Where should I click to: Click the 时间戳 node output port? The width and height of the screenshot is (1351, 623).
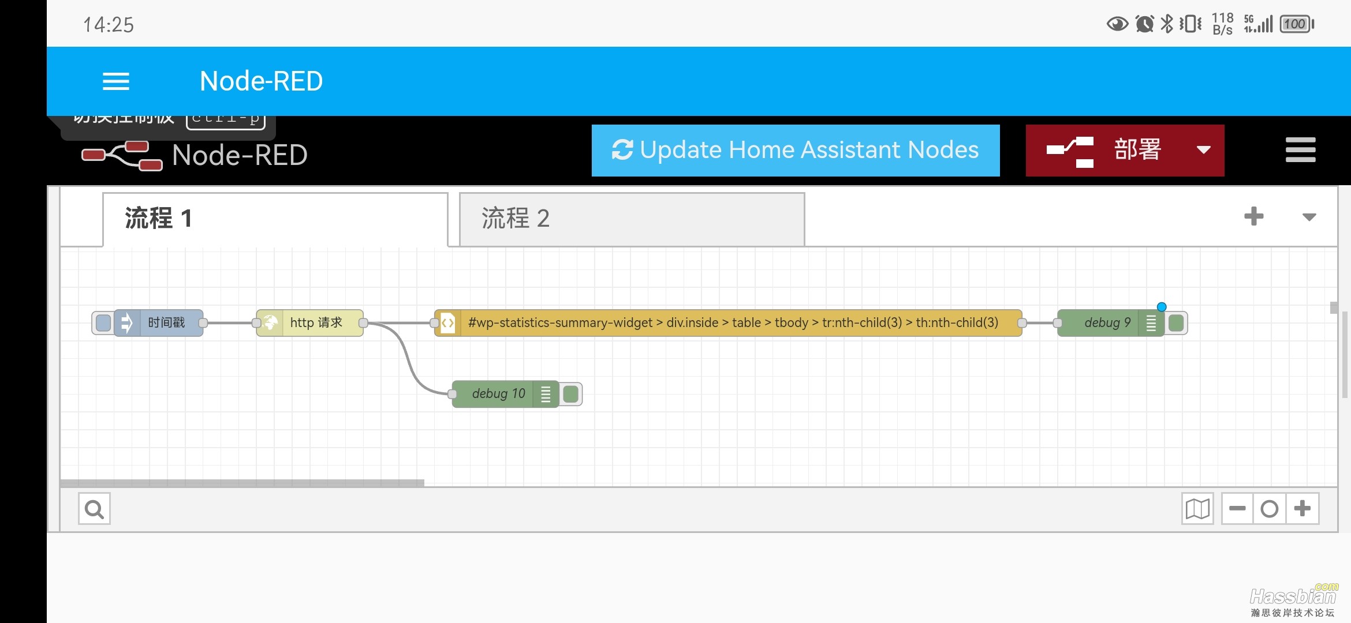pos(203,323)
